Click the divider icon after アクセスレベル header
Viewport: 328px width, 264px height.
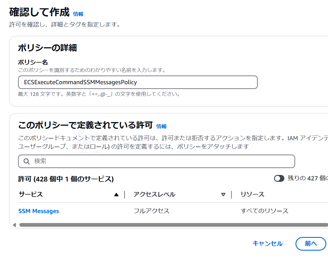click(231, 195)
